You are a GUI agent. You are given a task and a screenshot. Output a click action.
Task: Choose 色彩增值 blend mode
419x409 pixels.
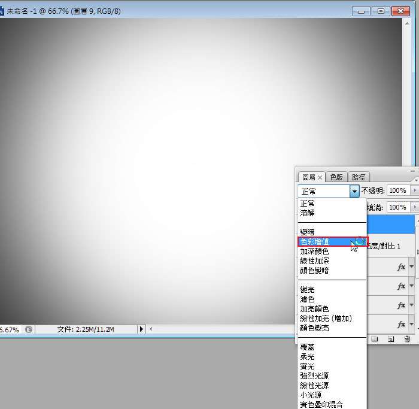(x=323, y=241)
